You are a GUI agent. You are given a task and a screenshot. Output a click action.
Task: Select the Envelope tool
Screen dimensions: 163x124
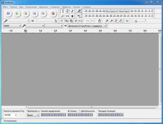tap(67, 11)
